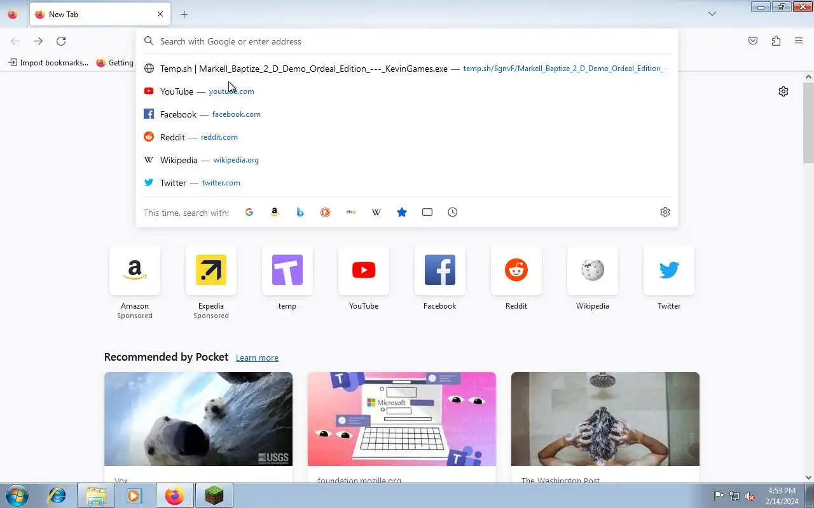Open the Vox polar bear story
Image resolution: width=814 pixels, height=508 pixels.
[198, 427]
